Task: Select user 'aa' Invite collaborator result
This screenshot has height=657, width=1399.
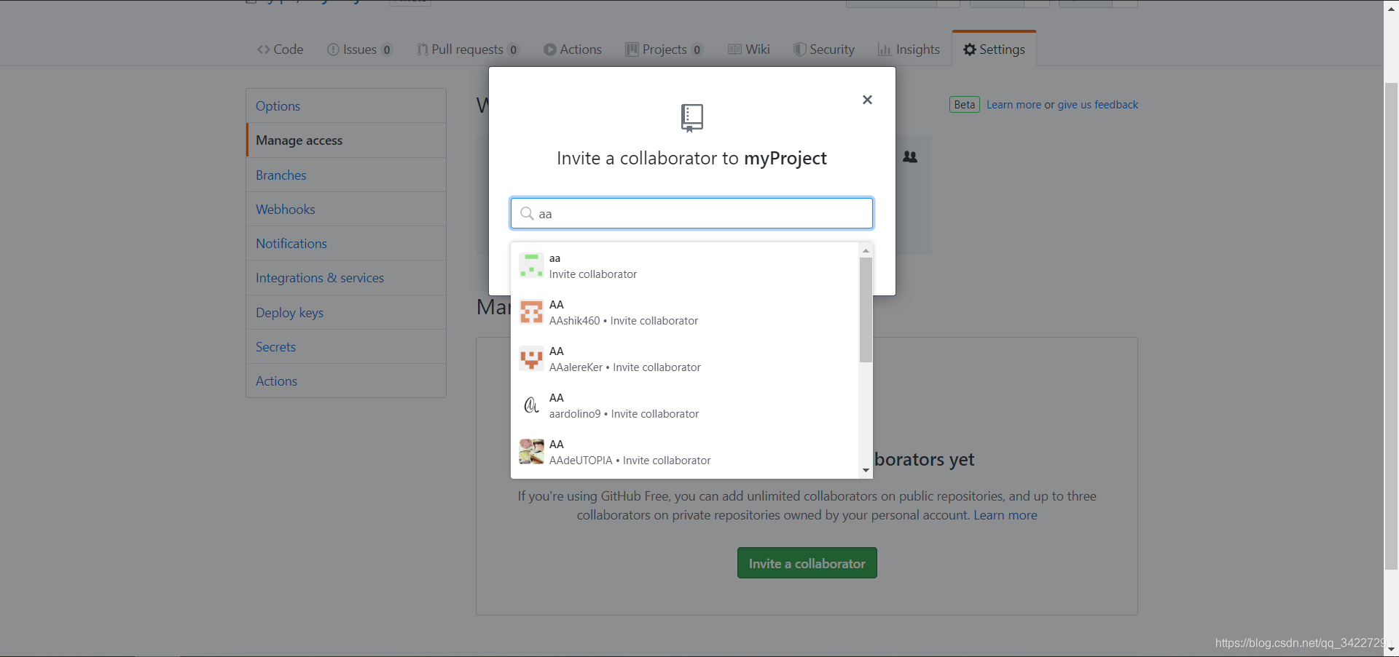Action: pyautogui.click(x=685, y=266)
